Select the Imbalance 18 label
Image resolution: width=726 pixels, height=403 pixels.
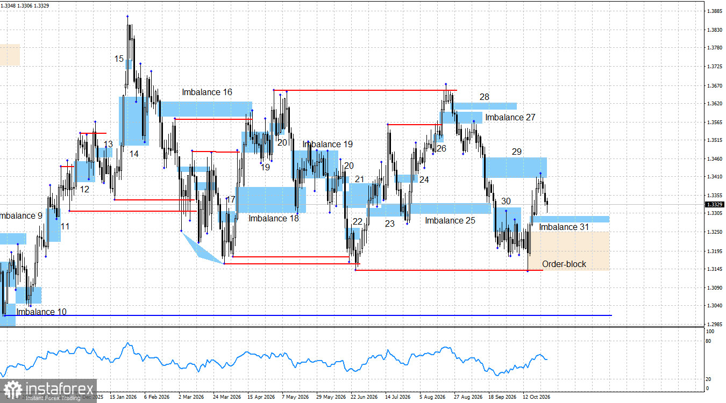[x=274, y=218]
